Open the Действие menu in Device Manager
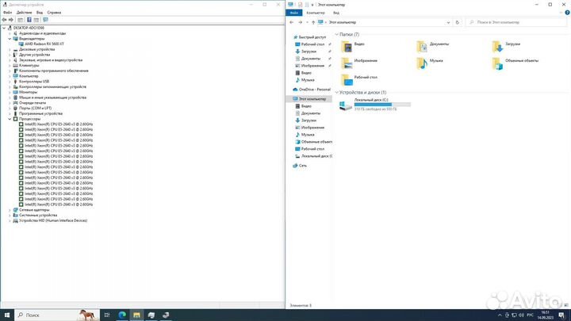Viewport: 571px width, 321px height. pos(24,13)
